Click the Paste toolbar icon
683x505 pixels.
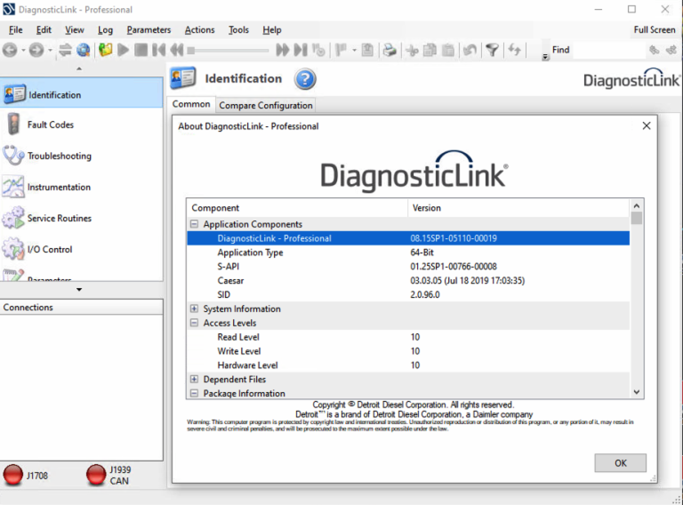pyautogui.click(x=448, y=50)
